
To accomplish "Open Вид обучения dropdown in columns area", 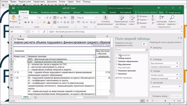I will pyautogui.click(x=177, y=63).
